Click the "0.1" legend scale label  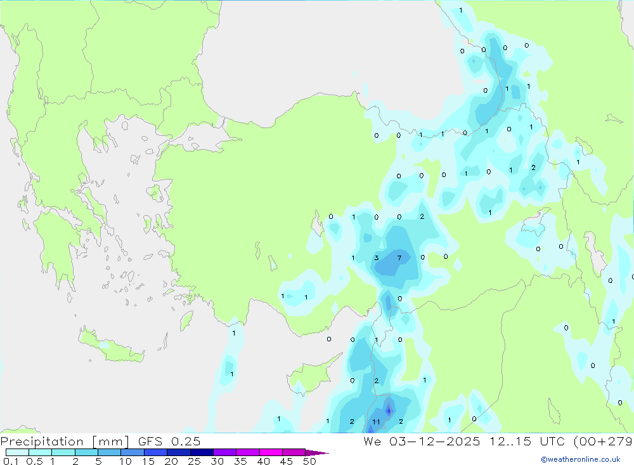coord(11,461)
